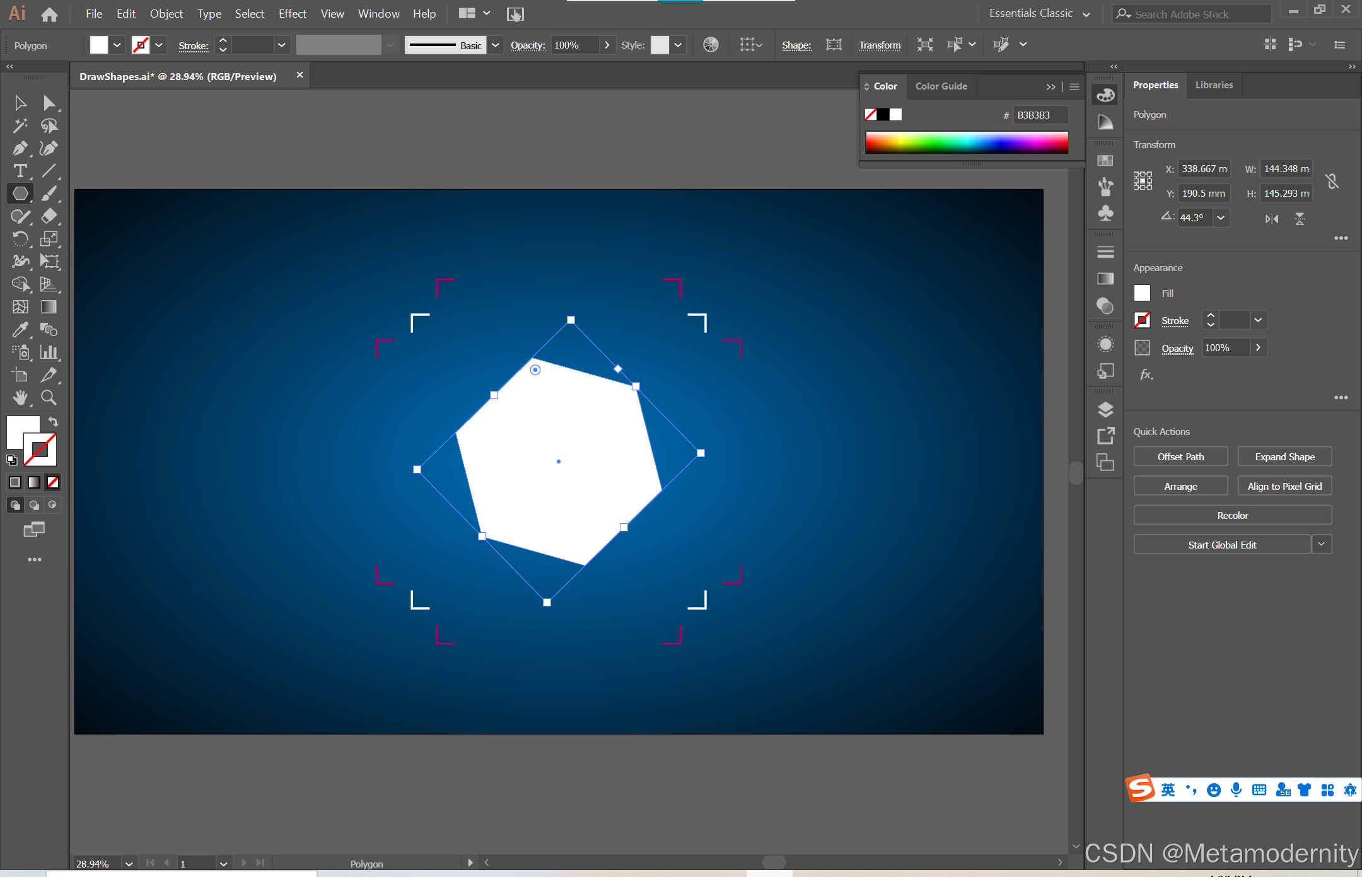Switch to the Libraries tab
Image resolution: width=1362 pixels, height=877 pixels.
point(1214,85)
